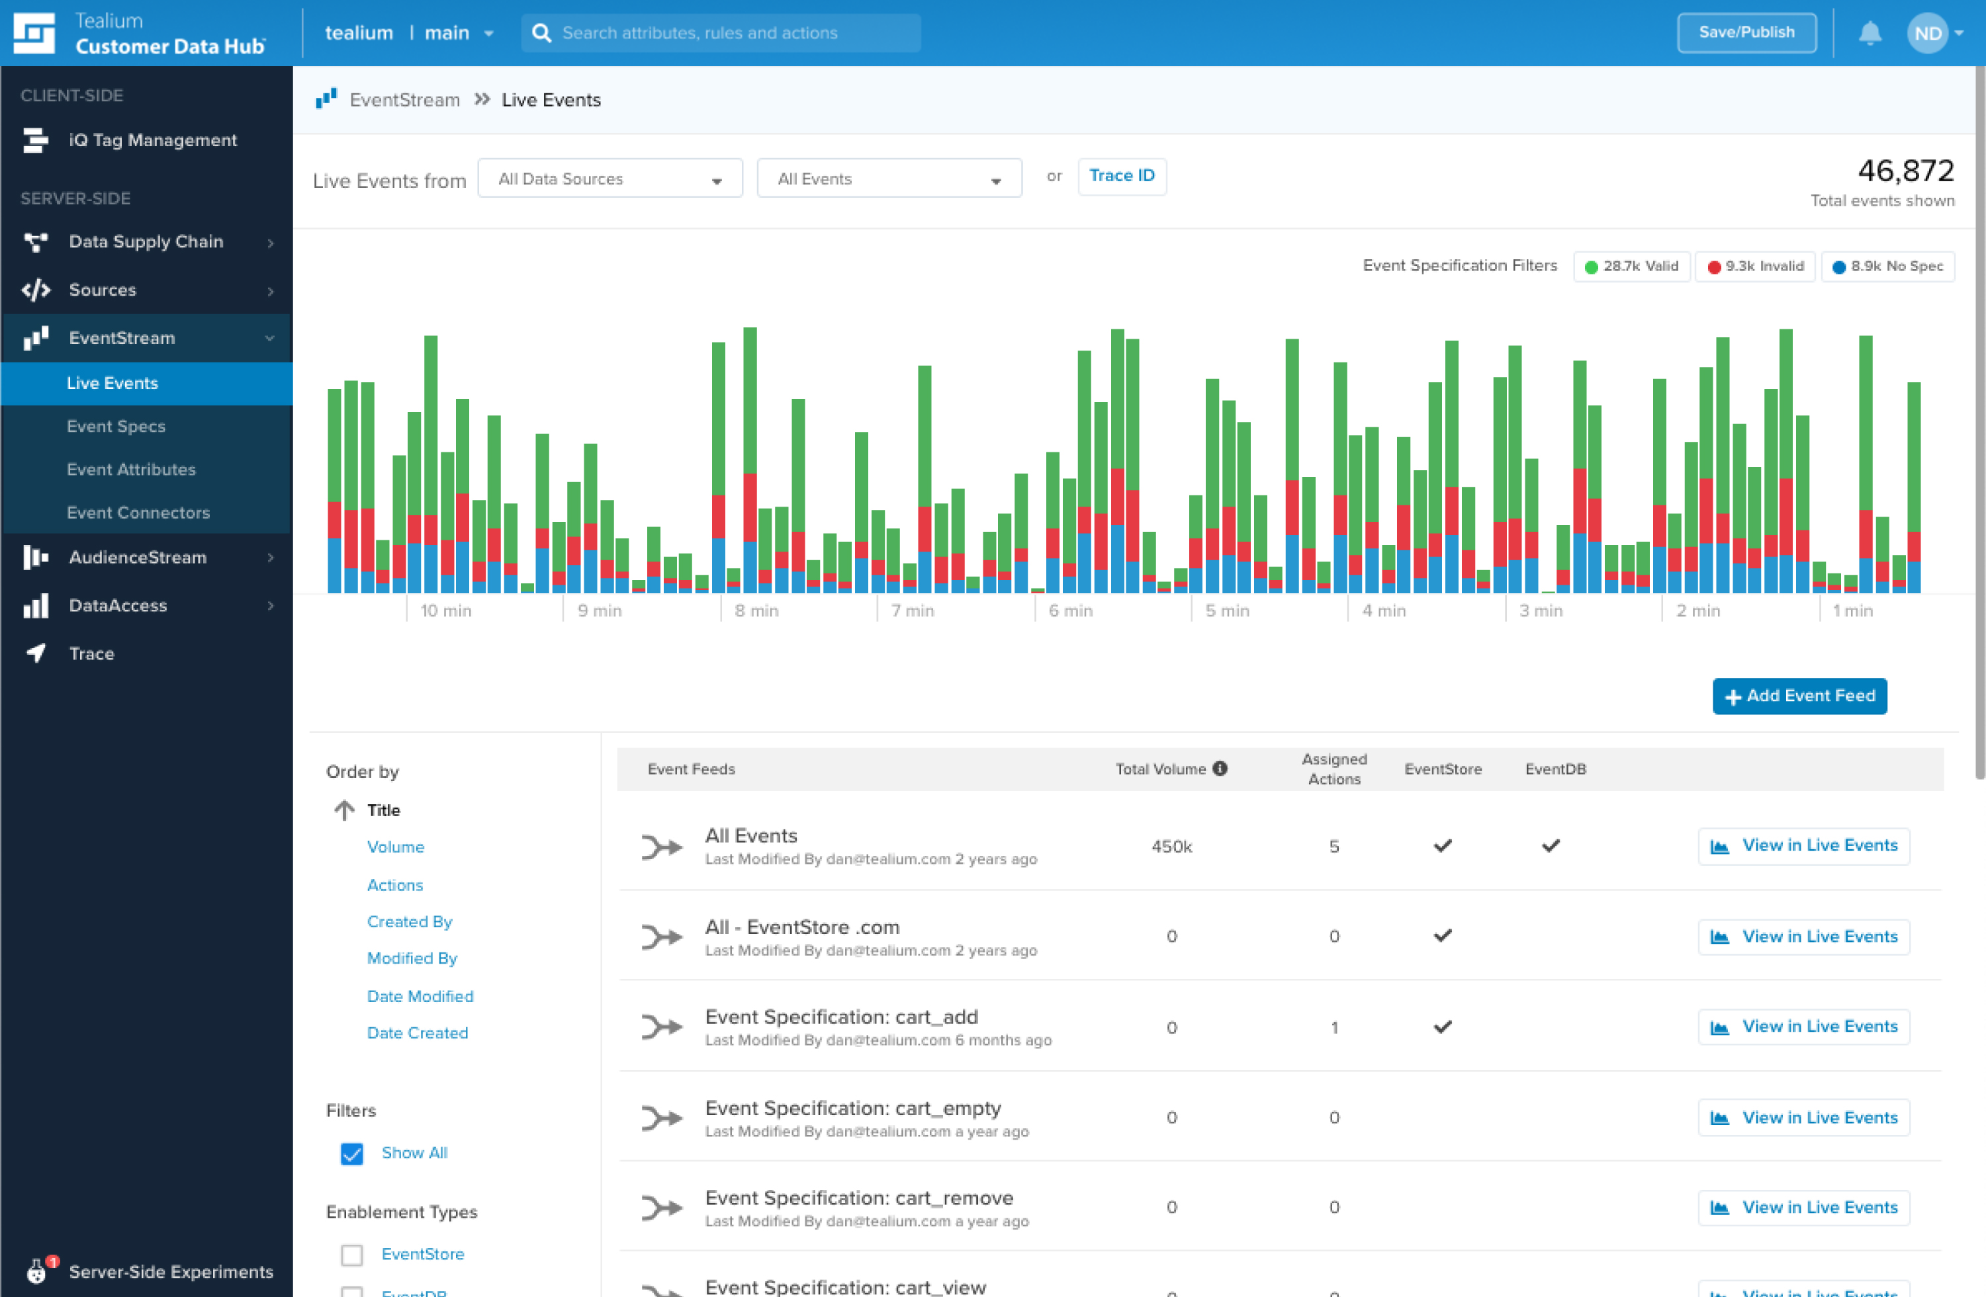Toggle the 9.3k Invalid red filter

[1756, 266]
